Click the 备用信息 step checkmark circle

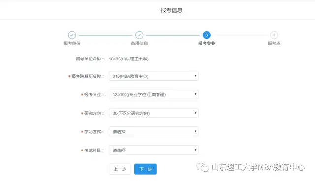tap(139, 35)
